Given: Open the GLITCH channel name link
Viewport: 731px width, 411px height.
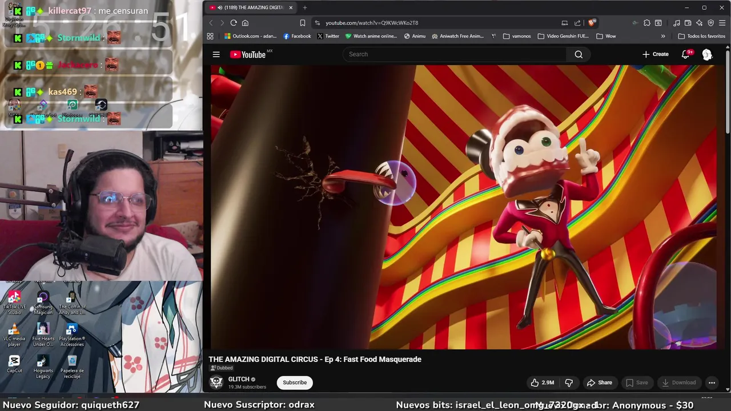Looking at the screenshot, I should point(239,379).
